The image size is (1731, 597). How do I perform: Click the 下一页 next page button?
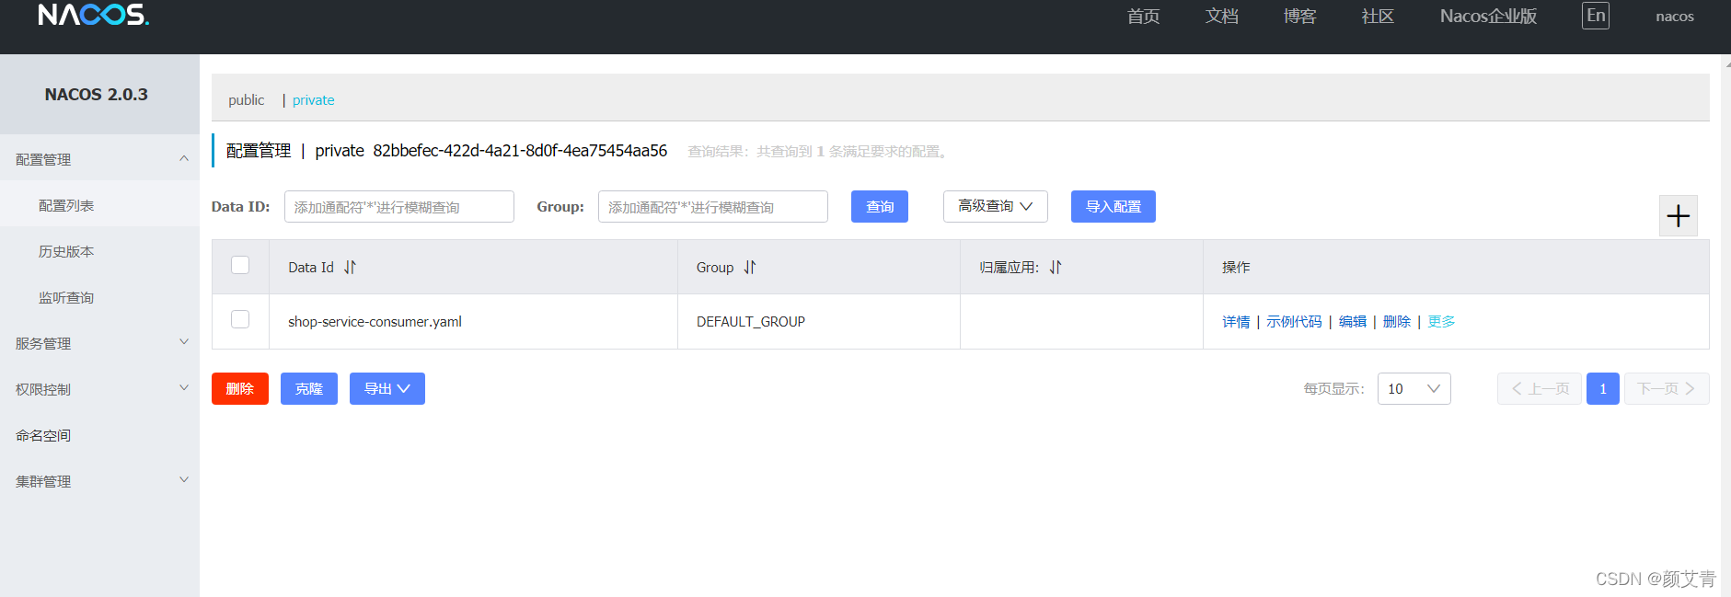pos(1667,388)
